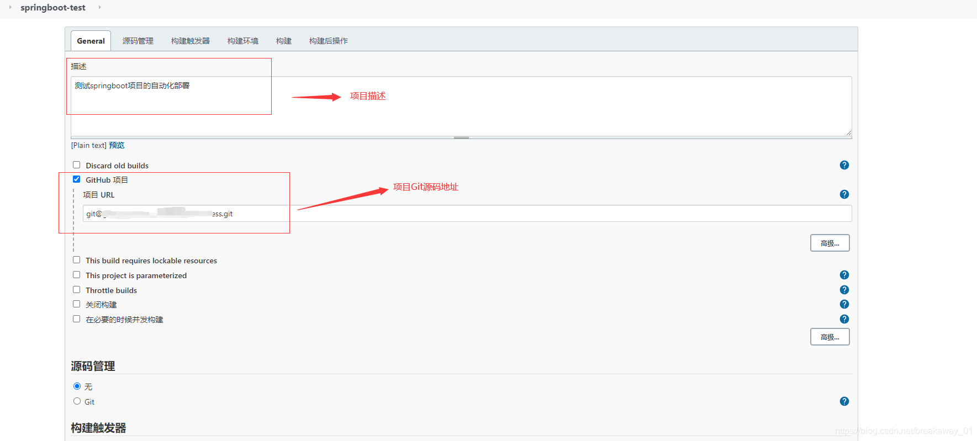977x441 pixels.
Task: Open help for Throttle builds
Action: coord(844,290)
